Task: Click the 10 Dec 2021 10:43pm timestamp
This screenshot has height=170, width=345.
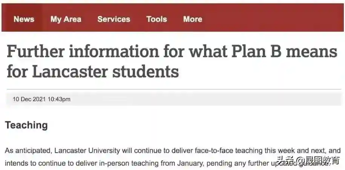Action: tap(41, 100)
